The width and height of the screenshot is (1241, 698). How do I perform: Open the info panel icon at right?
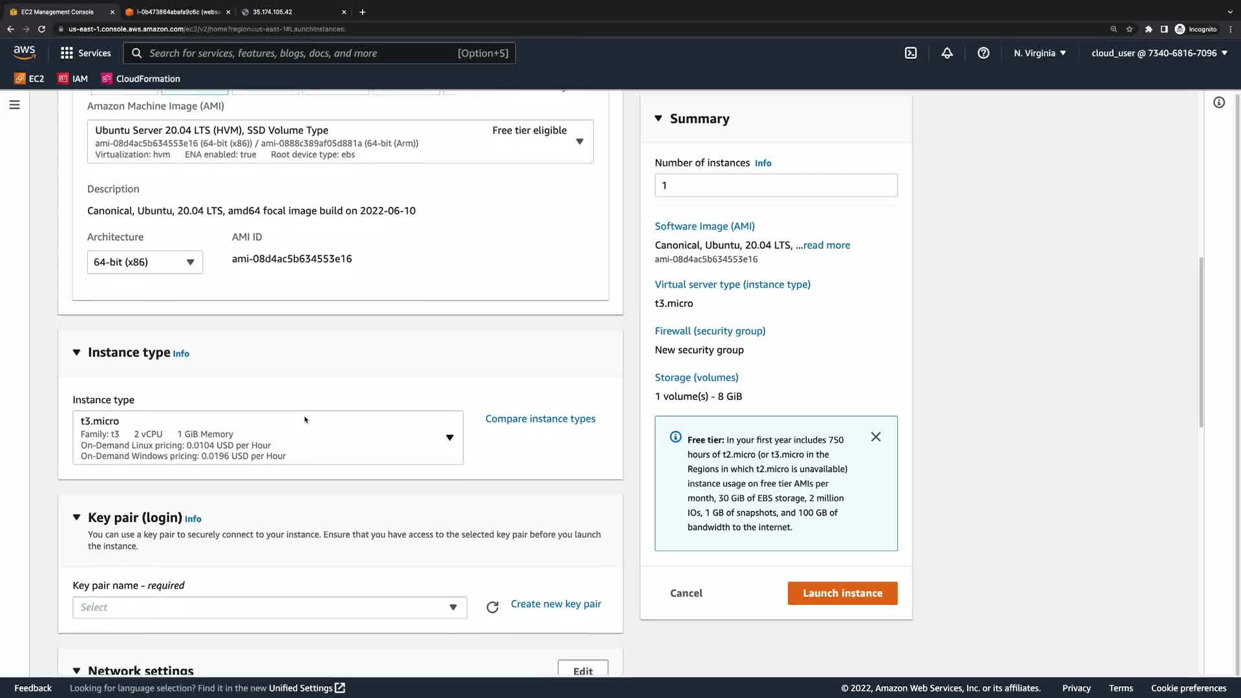[1219, 103]
